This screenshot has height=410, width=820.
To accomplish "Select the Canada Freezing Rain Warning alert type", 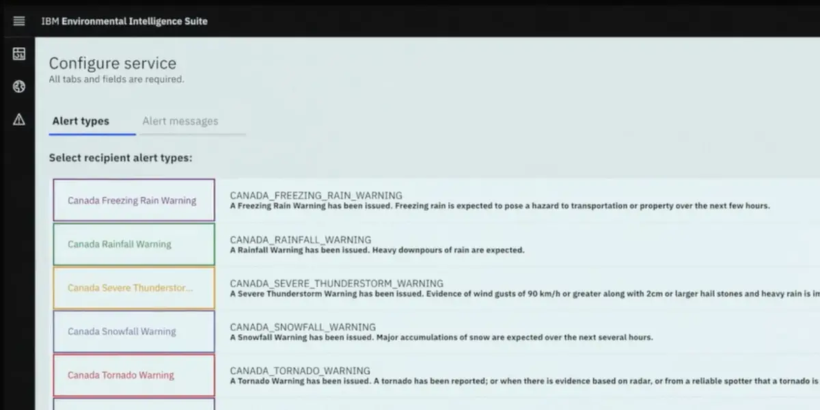I will coord(134,200).
